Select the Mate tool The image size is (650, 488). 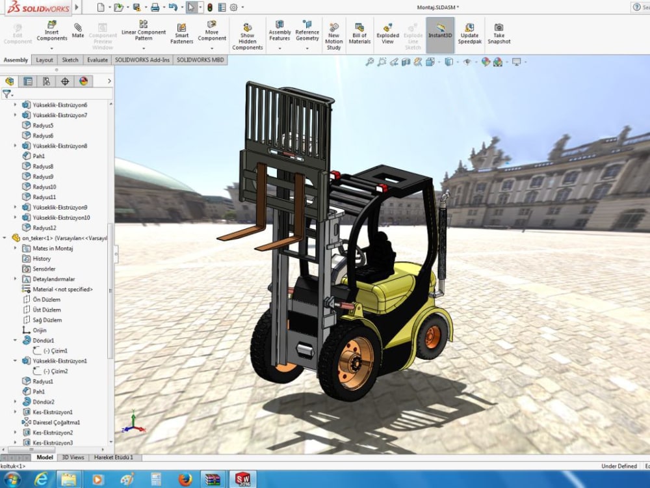(x=78, y=31)
